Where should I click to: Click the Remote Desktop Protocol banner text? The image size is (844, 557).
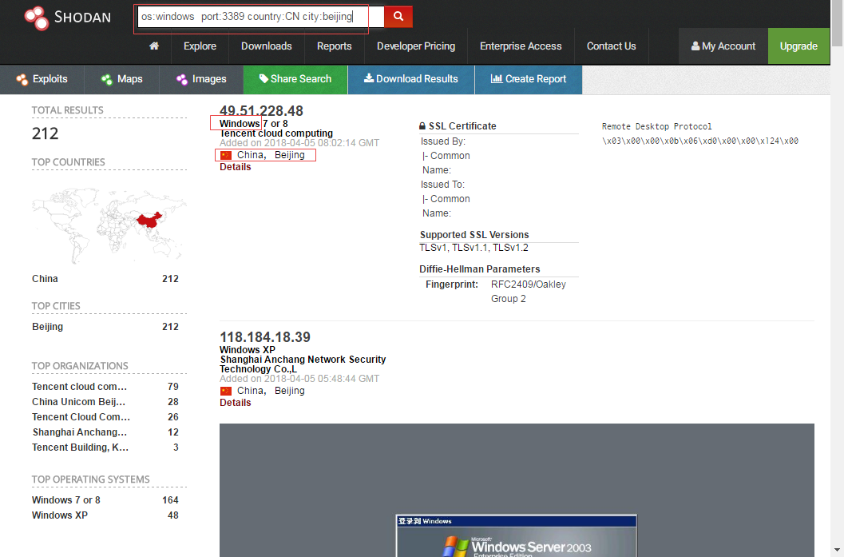point(656,126)
